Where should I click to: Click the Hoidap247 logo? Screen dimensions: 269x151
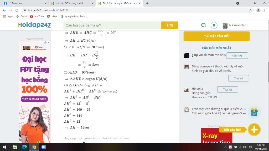(34, 25)
